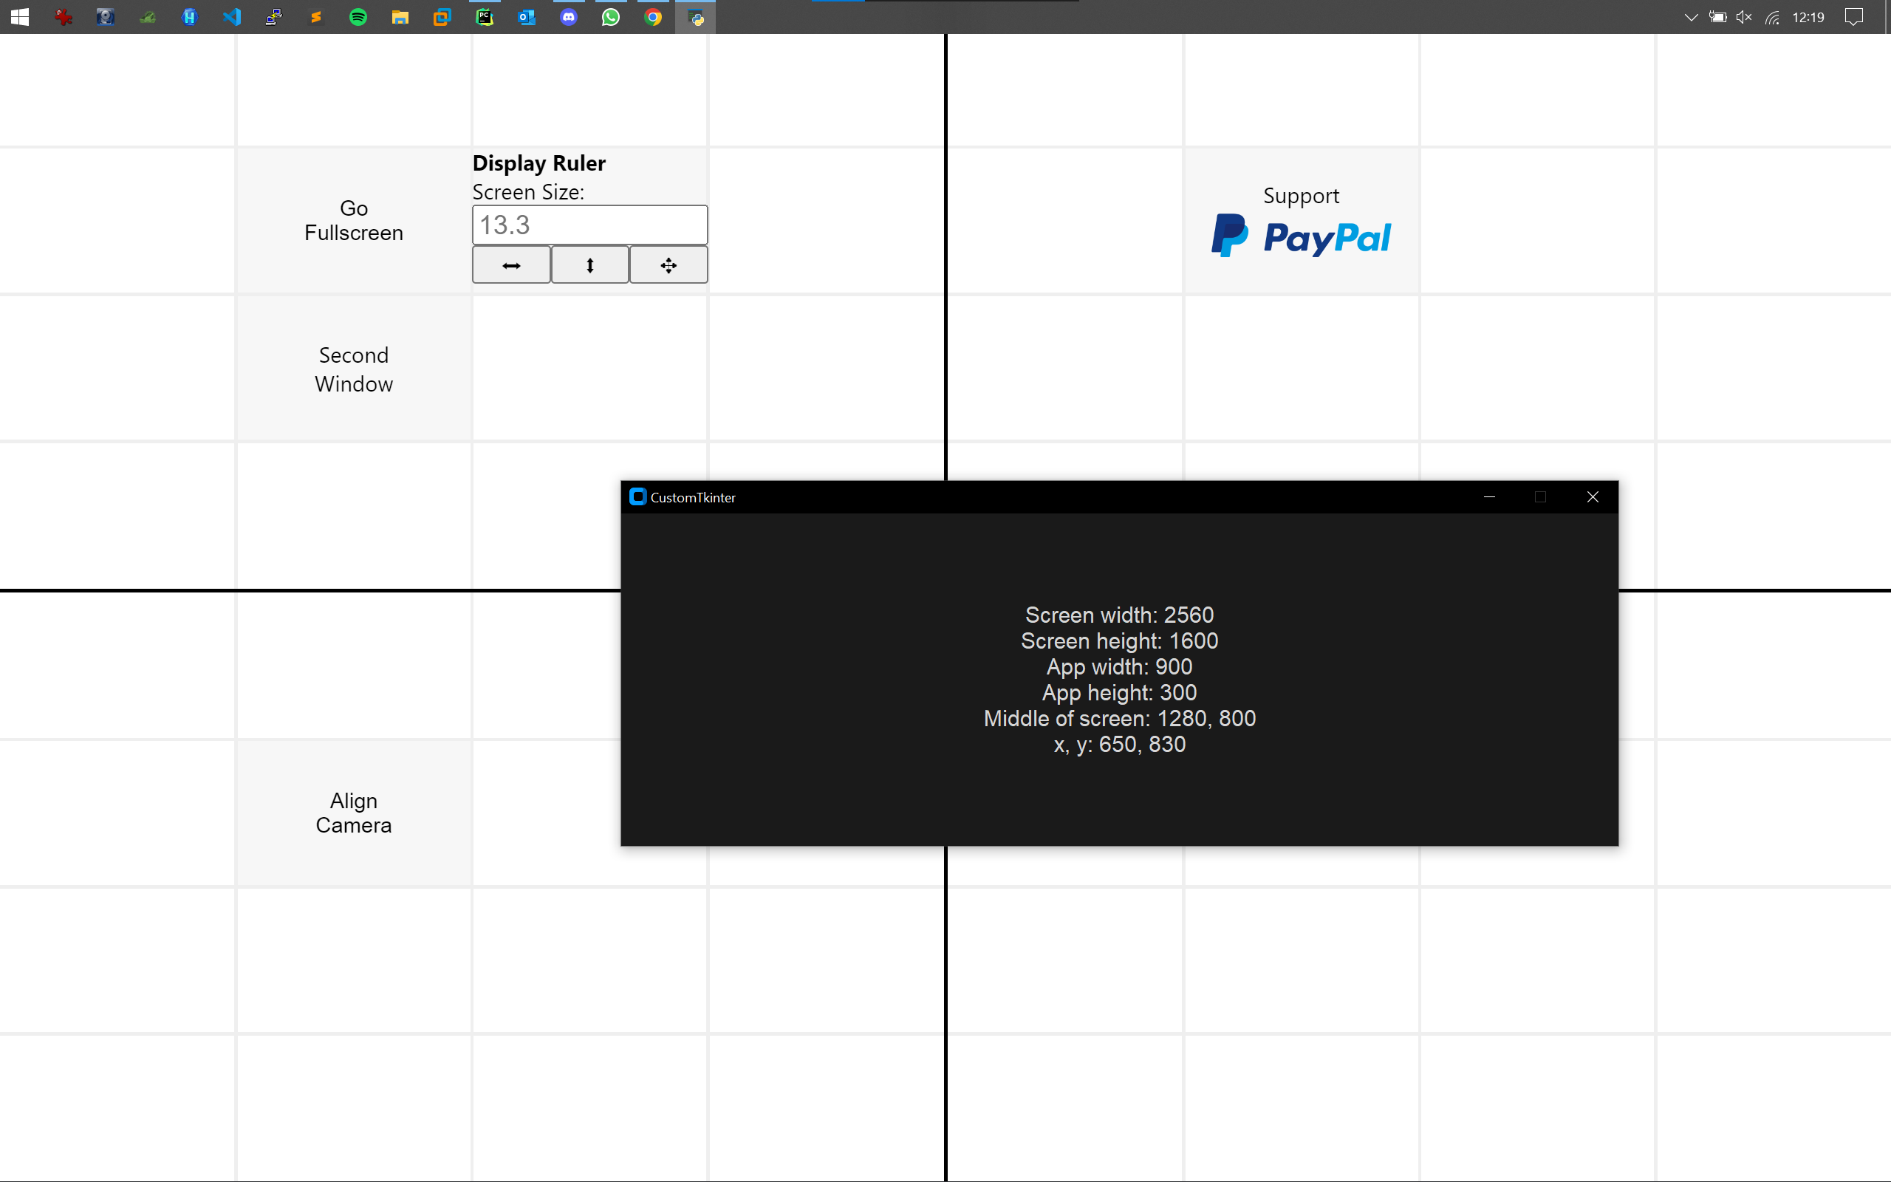Click the PayPal logo

[x=1301, y=236]
